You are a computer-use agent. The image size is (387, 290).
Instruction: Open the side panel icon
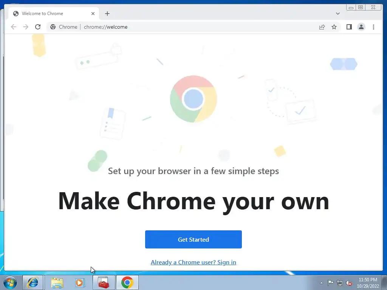[349, 27]
